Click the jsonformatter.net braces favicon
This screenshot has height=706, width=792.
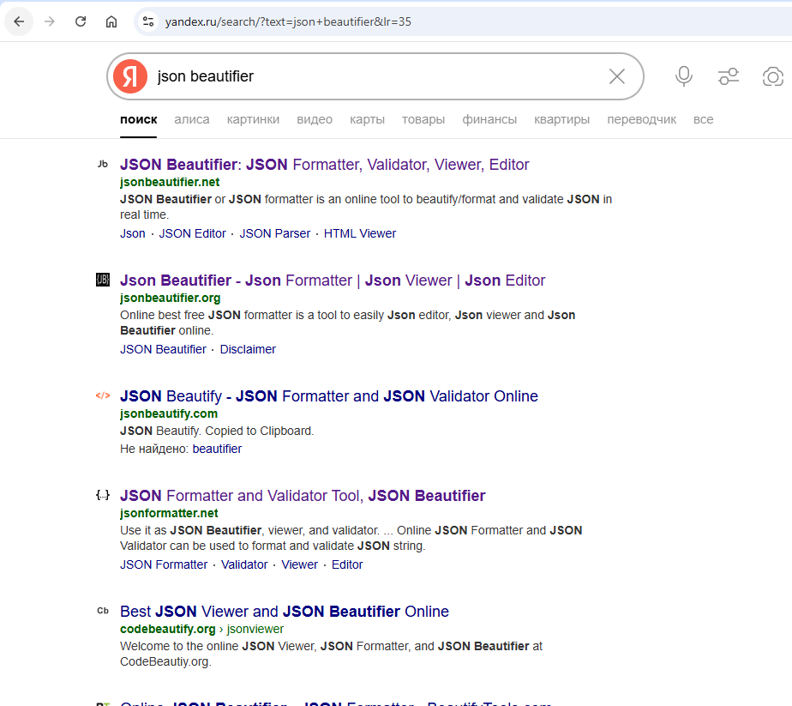tap(103, 495)
